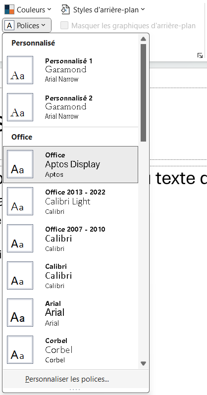Click the Polices letter A icon
Viewport: 207px width, 395px height.
click(9, 25)
